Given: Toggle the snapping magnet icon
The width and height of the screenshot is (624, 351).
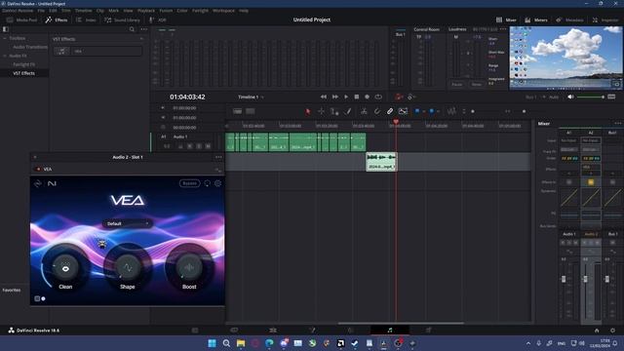Looking at the screenshot, I should [x=376, y=111].
